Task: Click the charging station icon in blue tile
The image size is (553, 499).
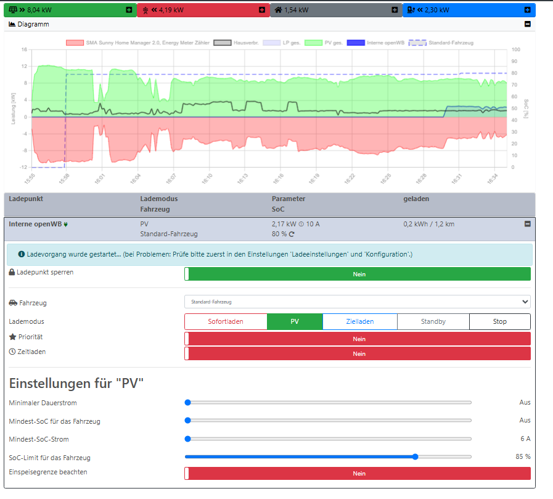Action: [x=411, y=10]
